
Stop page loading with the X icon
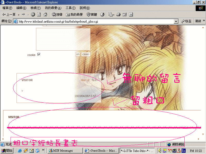33,14
